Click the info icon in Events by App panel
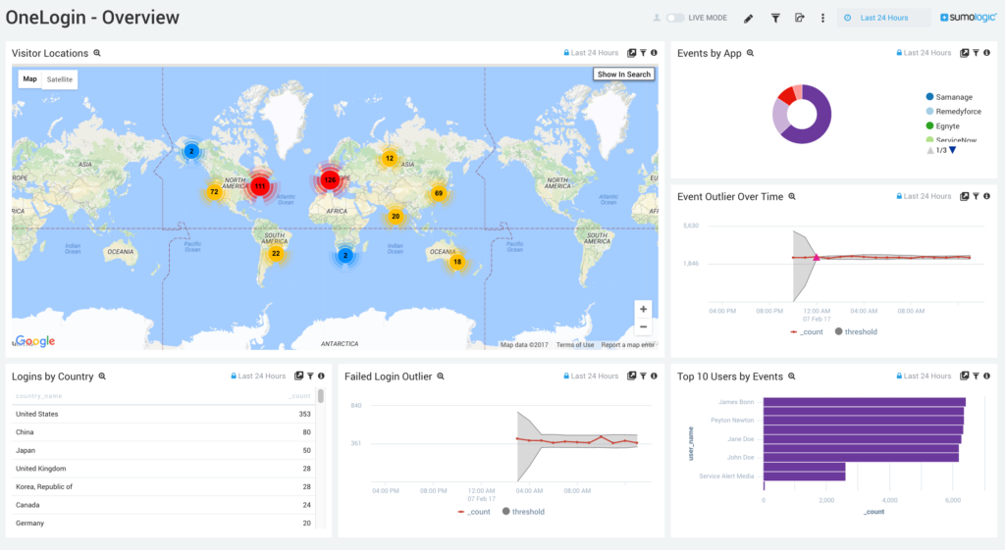Image resolution: width=1005 pixels, height=550 pixels. click(986, 53)
